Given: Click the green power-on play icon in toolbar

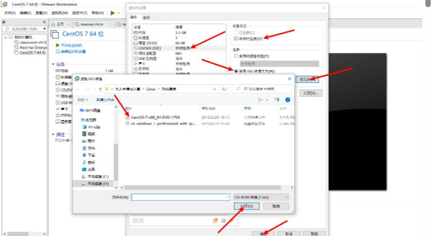Looking at the screenshot, I should tap(113, 13).
